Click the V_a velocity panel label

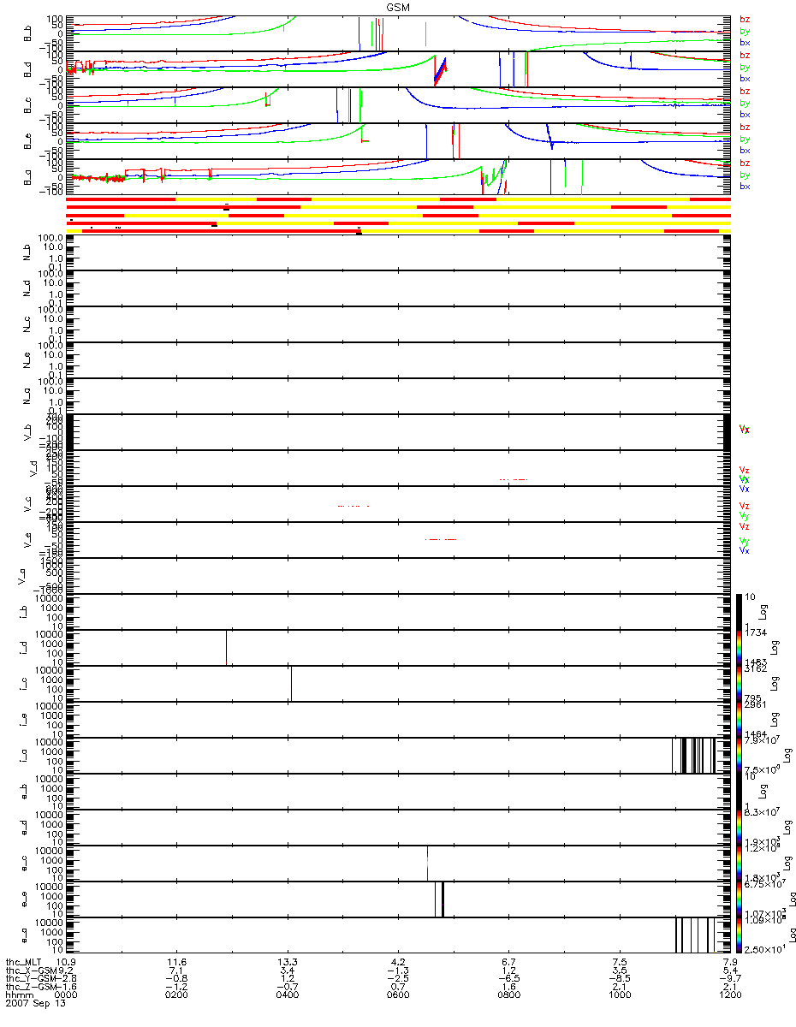point(21,575)
